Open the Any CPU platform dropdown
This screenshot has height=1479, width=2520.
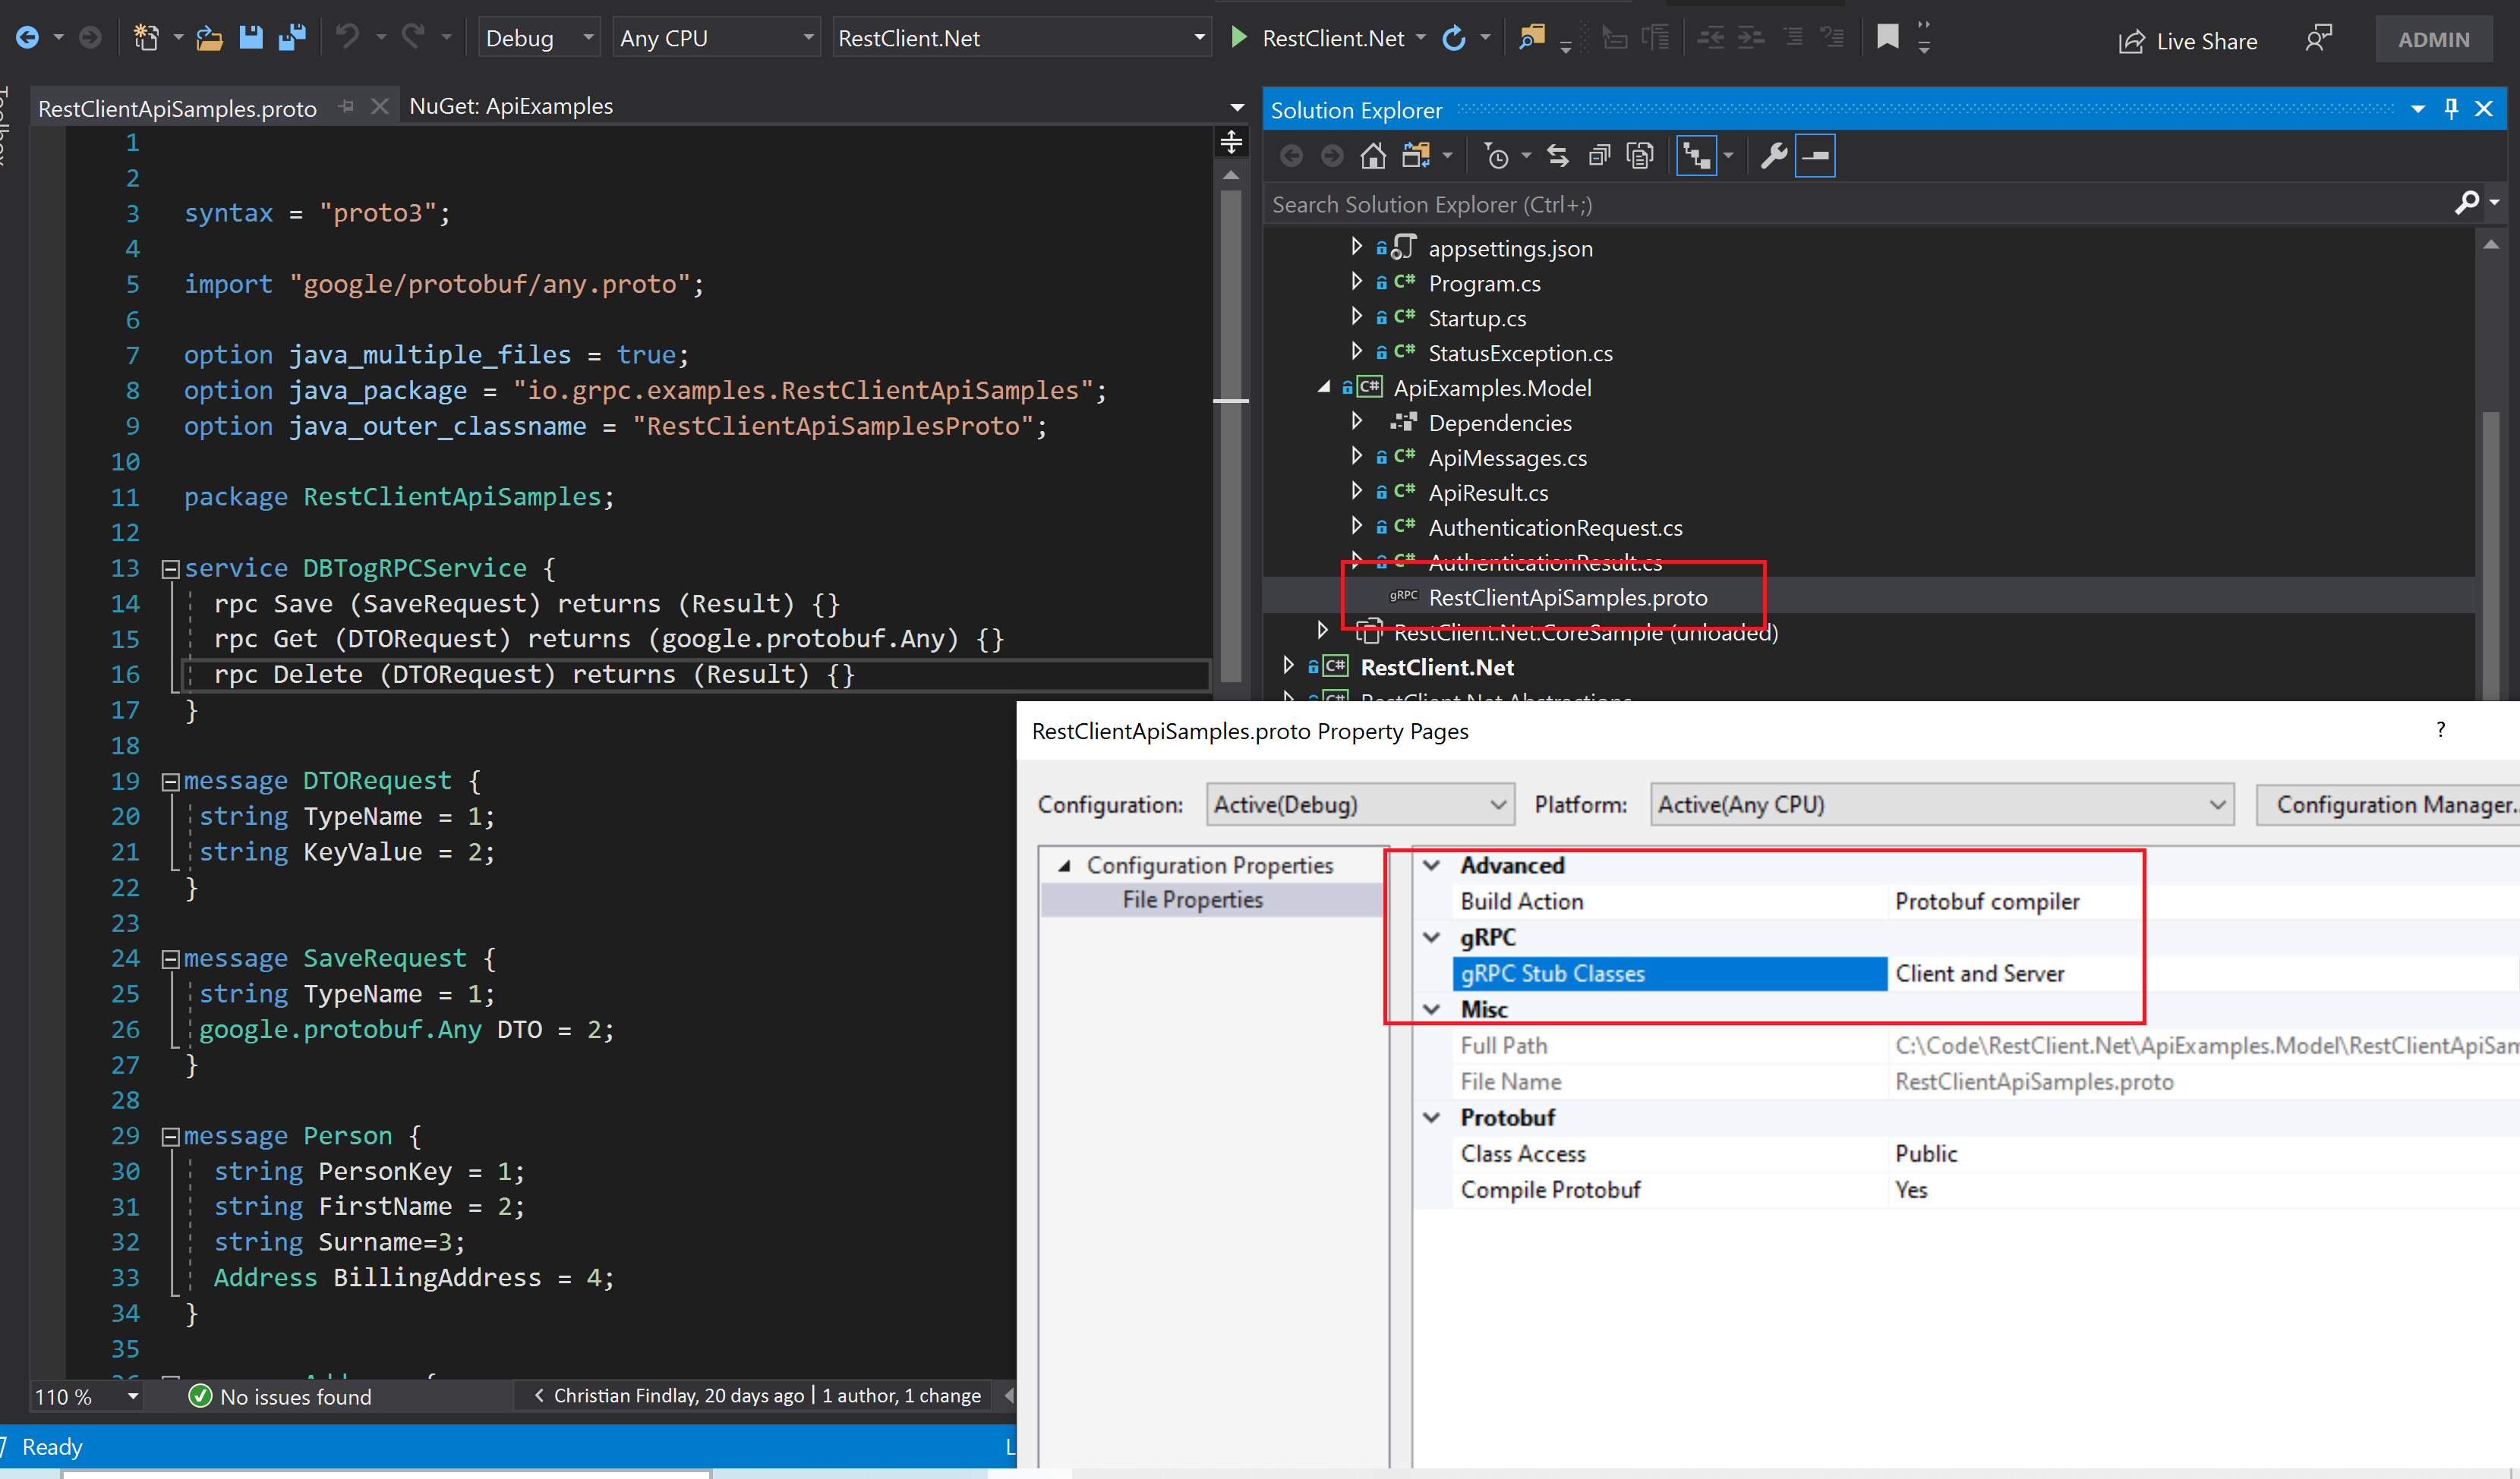pyautogui.click(x=716, y=38)
